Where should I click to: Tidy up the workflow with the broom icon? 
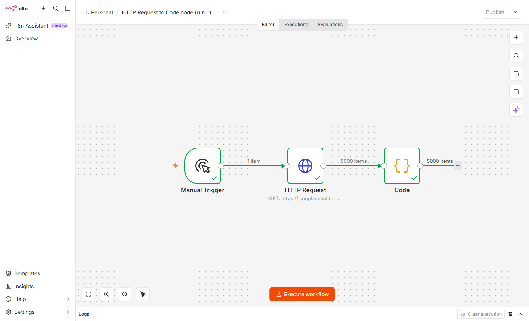point(143,294)
